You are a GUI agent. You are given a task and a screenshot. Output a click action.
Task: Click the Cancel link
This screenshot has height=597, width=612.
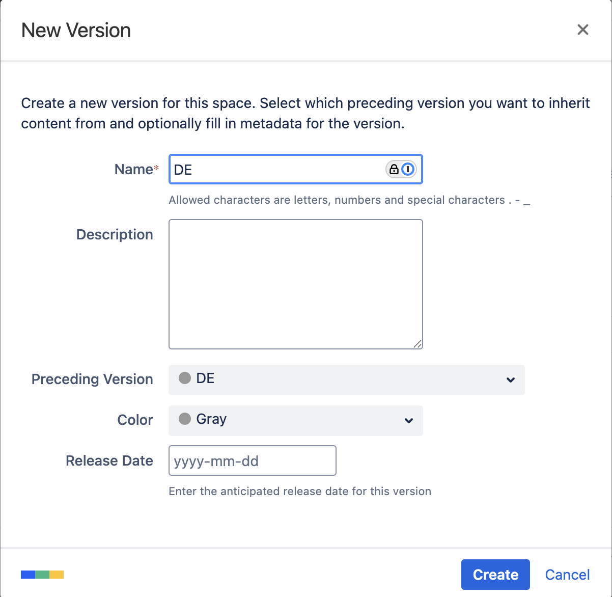pyautogui.click(x=567, y=575)
